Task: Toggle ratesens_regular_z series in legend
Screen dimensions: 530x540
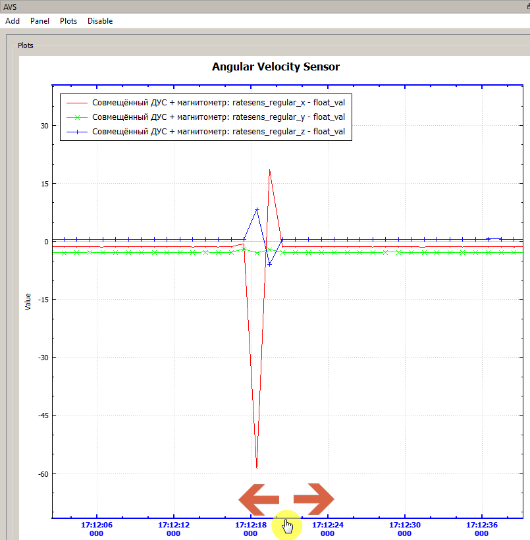Action: pyautogui.click(x=219, y=132)
